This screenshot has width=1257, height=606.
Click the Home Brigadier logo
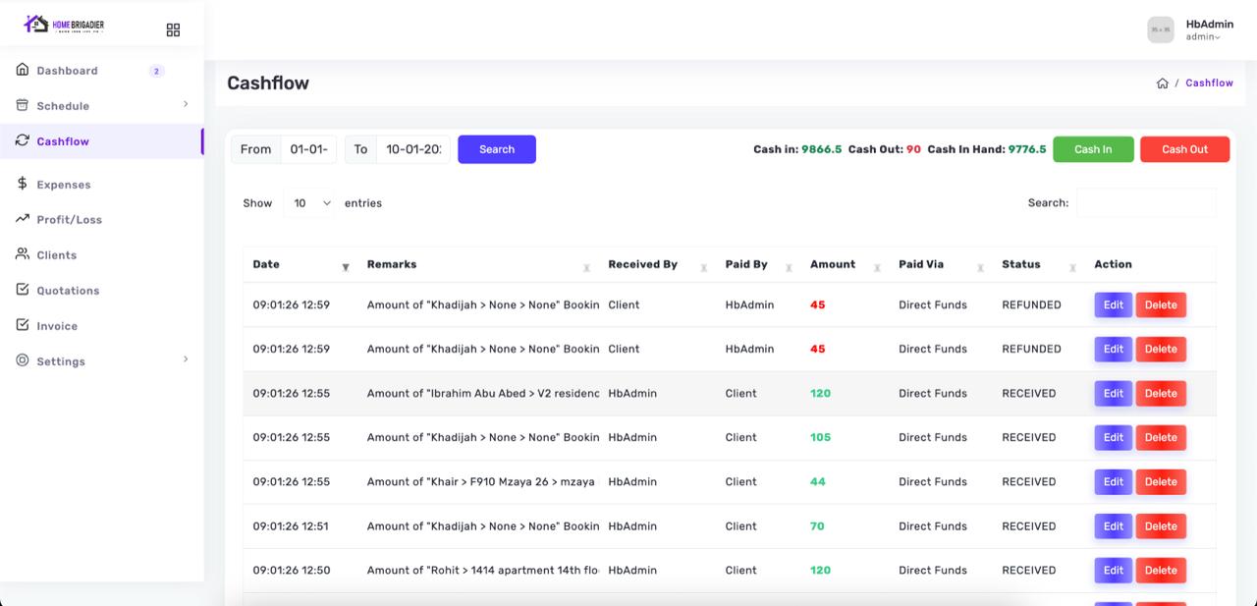point(63,24)
